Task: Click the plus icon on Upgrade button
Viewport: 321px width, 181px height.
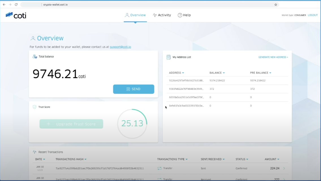Action: (49, 124)
